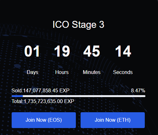The width and height of the screenshot is (158, 135).
Task: Click the Hours label
Action: point(62,72)
